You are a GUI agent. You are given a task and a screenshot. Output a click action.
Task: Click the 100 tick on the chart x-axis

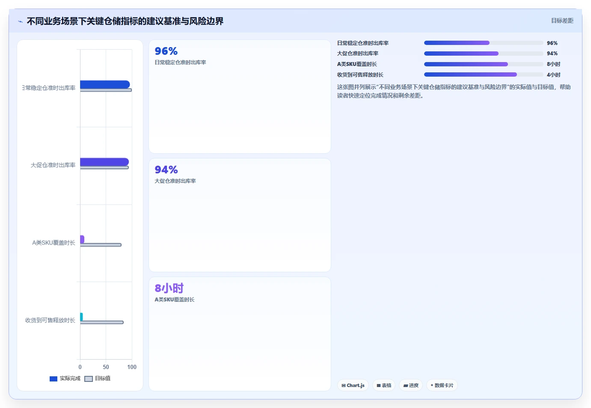coord(132,367)
